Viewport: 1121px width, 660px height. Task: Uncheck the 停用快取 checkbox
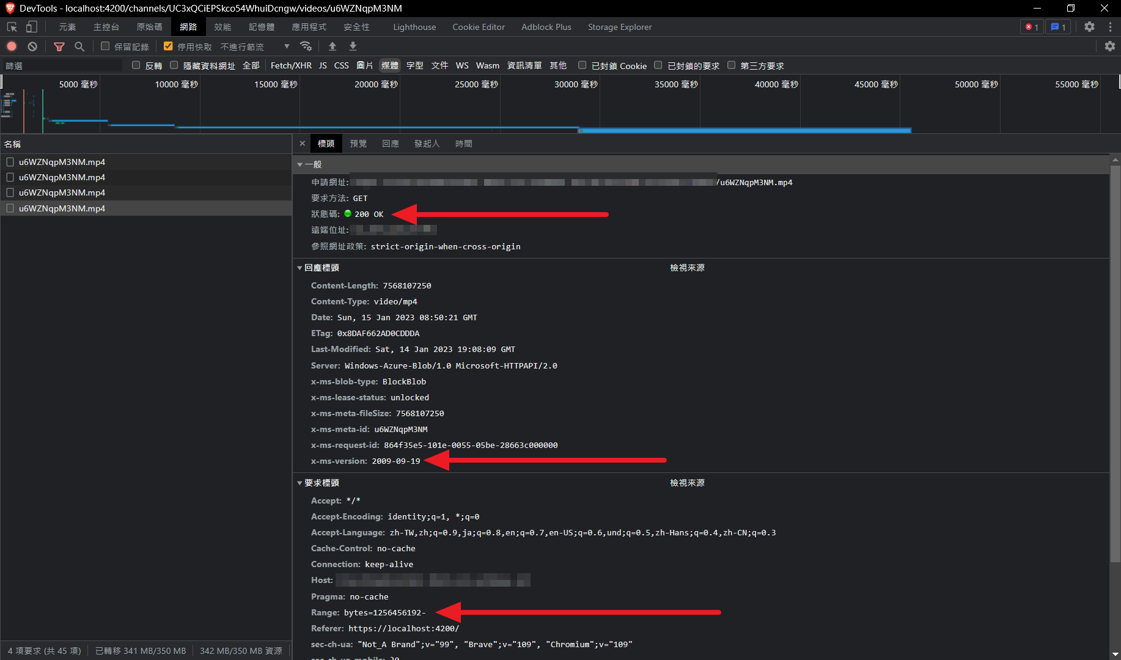click(168, 46)
